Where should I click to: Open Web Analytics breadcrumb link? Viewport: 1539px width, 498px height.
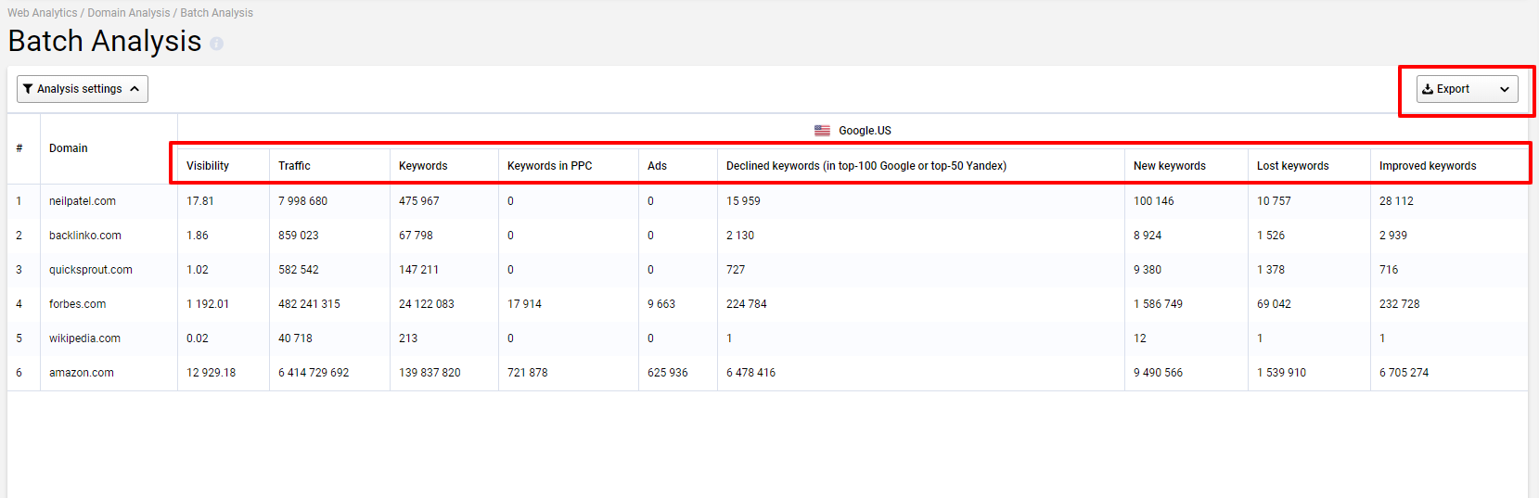tap(43, 13)
